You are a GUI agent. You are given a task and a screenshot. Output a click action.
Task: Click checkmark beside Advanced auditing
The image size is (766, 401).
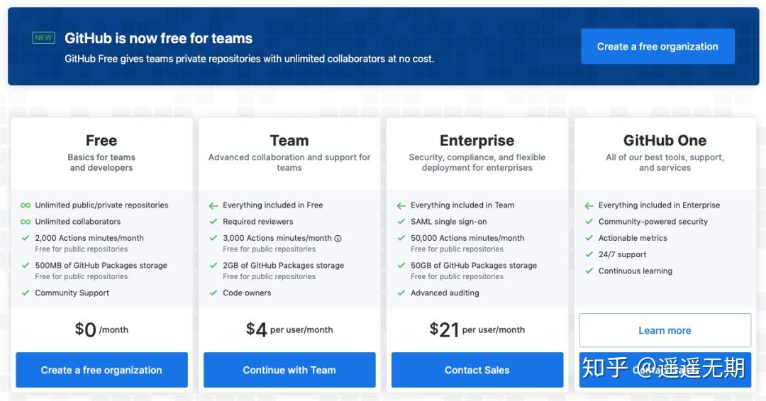tap(401, 293)
